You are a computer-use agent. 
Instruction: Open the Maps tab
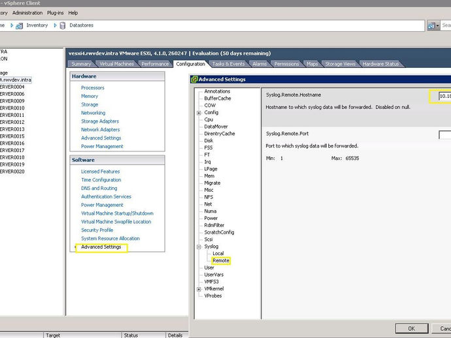click(x=312, y=64)
